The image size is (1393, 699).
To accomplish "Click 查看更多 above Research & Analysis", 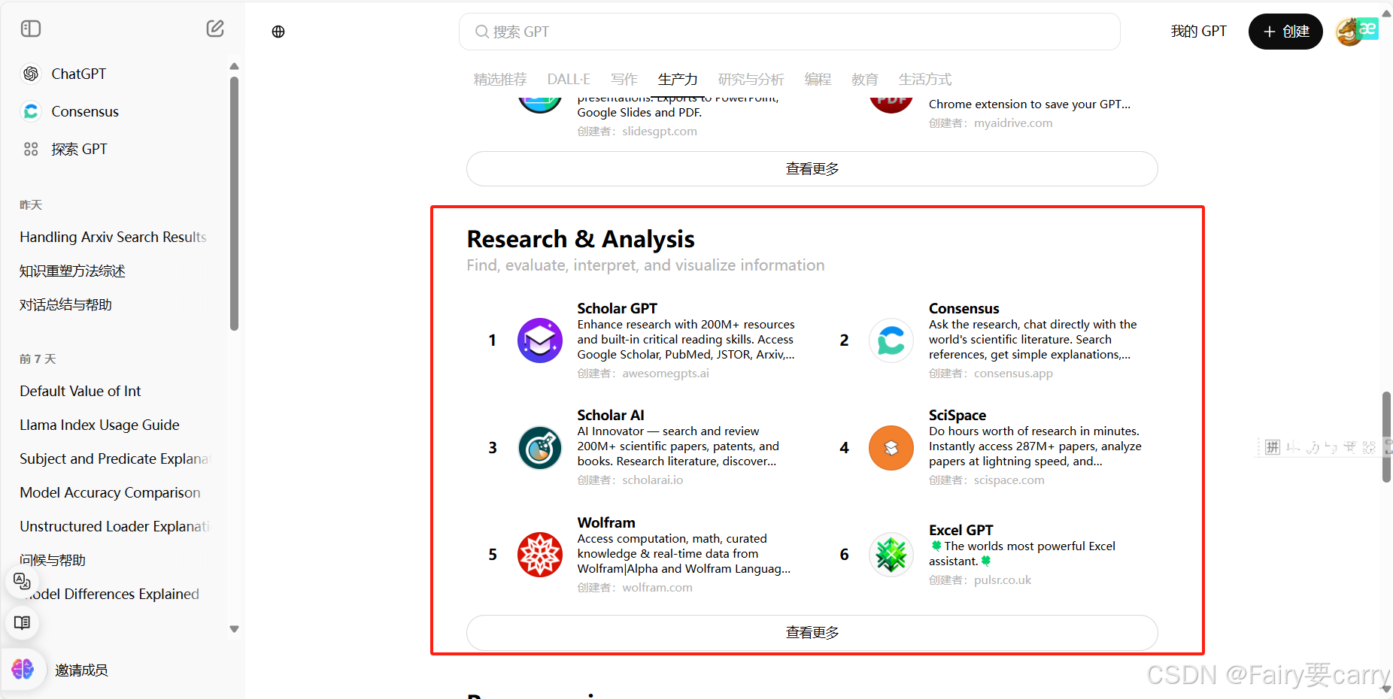I will [812, 169].
